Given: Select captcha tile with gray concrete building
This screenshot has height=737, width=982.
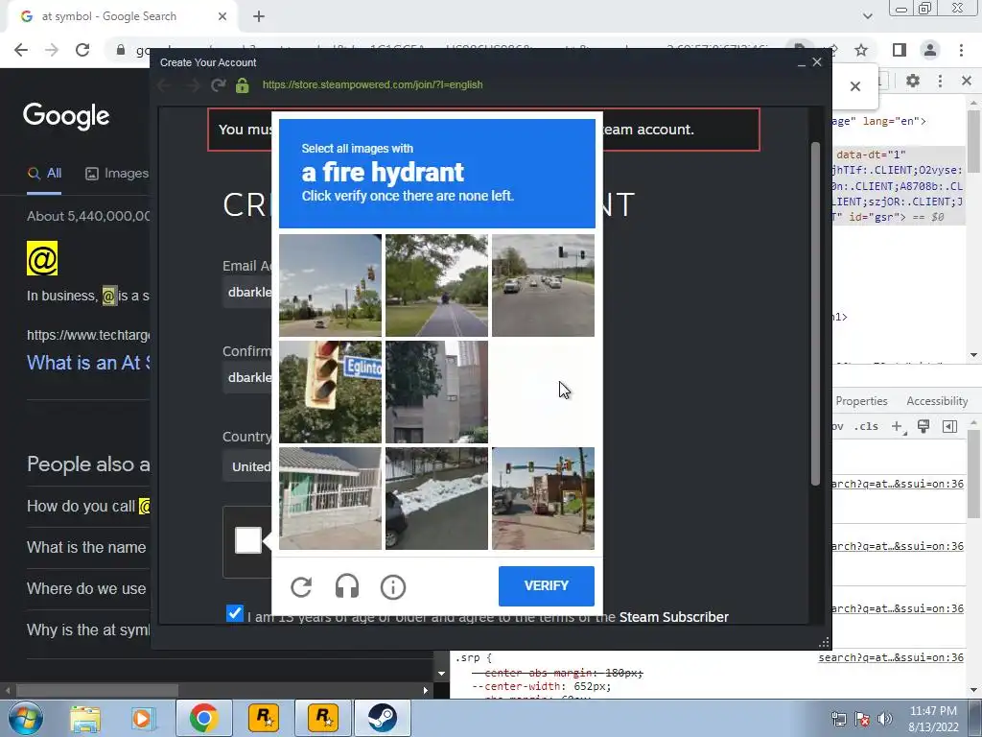Looking at the screenshot, I should pyautogui.click(x=436, y=392).
